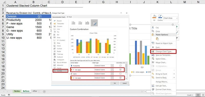Open chart type dropdown for P - new apps
Viewport: 205px width, 97px height.
(x=112, y=70)
